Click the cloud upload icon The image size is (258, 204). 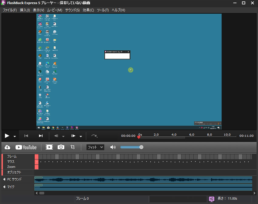(7, 147)
